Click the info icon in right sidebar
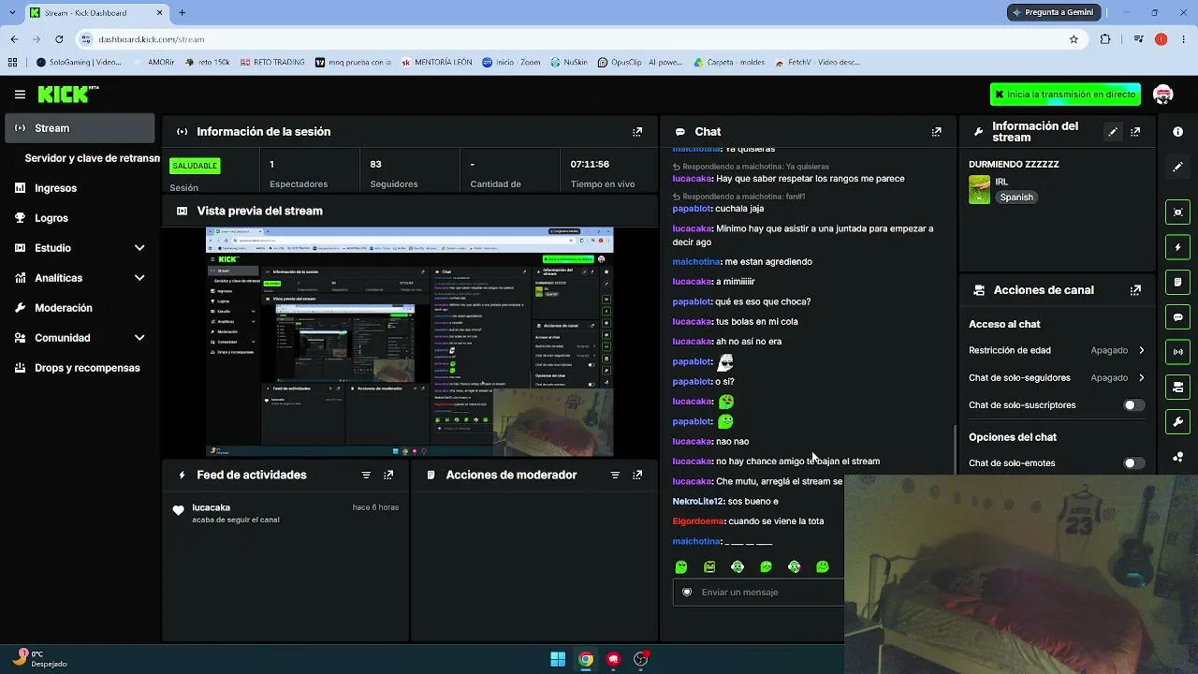The image size is (1198, 674). pos(1178,132)
